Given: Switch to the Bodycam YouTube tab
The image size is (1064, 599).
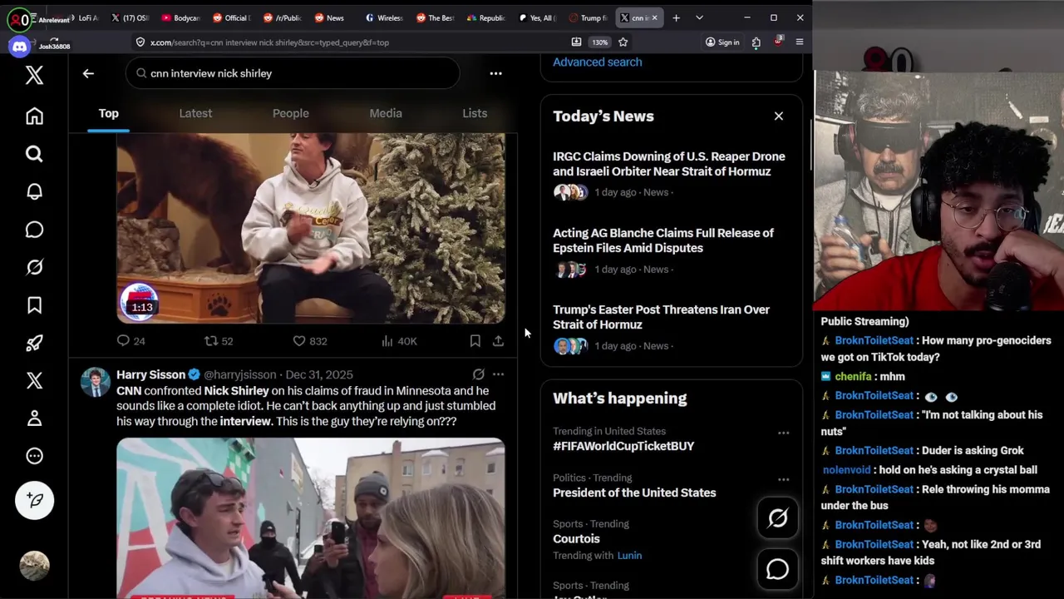Looking at the screenshot, I should point(181,17).
